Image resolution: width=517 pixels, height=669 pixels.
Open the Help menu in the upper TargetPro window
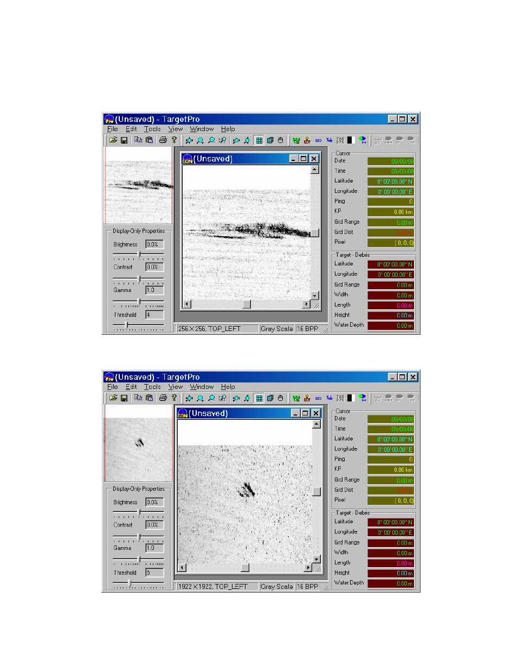pyautogui.click(x=228, y=129)
